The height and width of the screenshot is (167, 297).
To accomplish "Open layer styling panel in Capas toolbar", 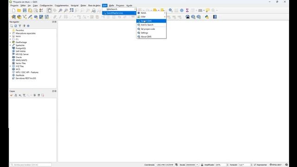I will coord(12,95).
